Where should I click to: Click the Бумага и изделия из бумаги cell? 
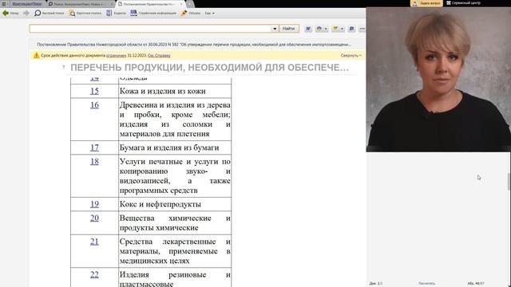(175, 147)
